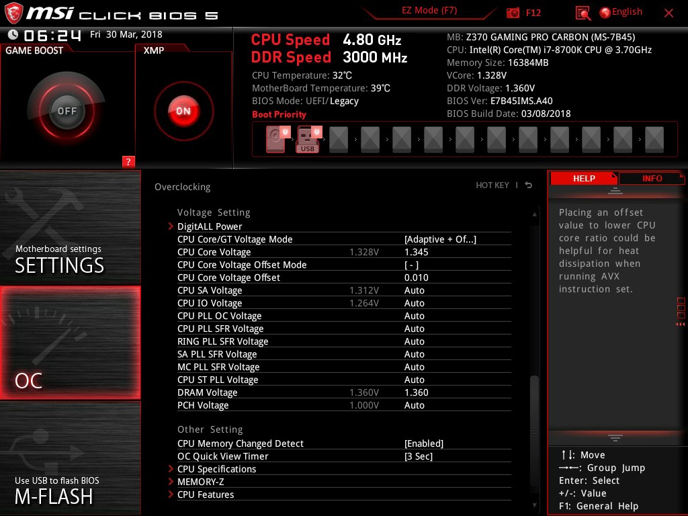Click the help panel bottom collapse handle
Screen dimensions: 688x516
(x=615, y=438)
